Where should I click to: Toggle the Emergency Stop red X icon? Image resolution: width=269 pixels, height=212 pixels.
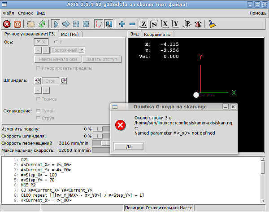pyautogui.click(x=7, y=24)
